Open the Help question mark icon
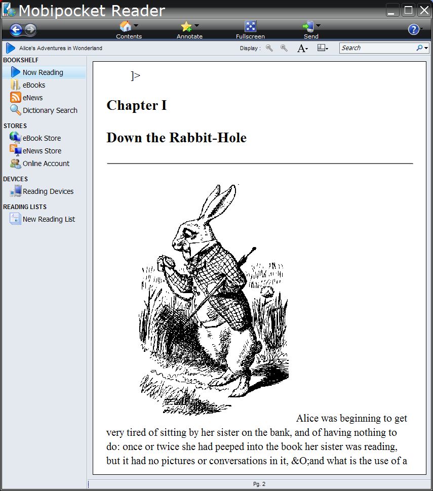433x491 pixels. [x=414, y=29]
